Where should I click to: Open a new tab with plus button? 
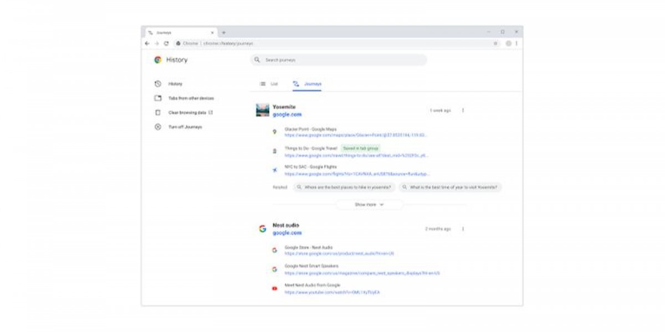pos(224,33)
